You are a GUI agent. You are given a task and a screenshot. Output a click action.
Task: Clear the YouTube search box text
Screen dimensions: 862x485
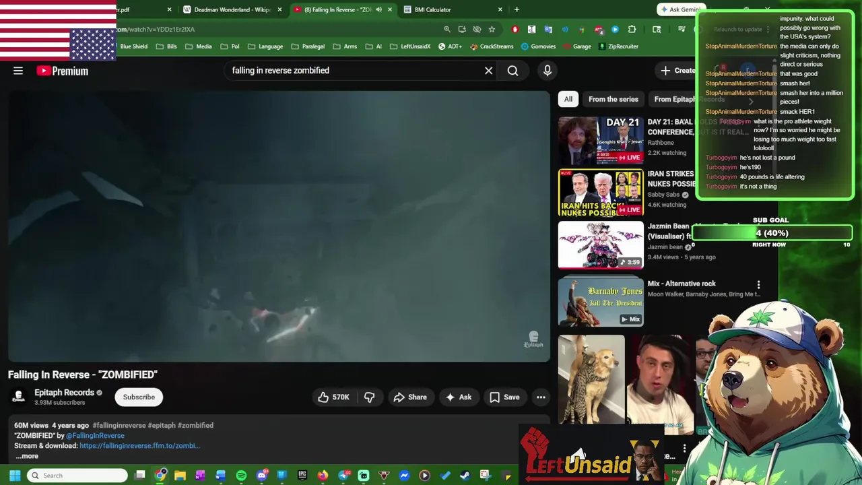(x=489, y=71)
